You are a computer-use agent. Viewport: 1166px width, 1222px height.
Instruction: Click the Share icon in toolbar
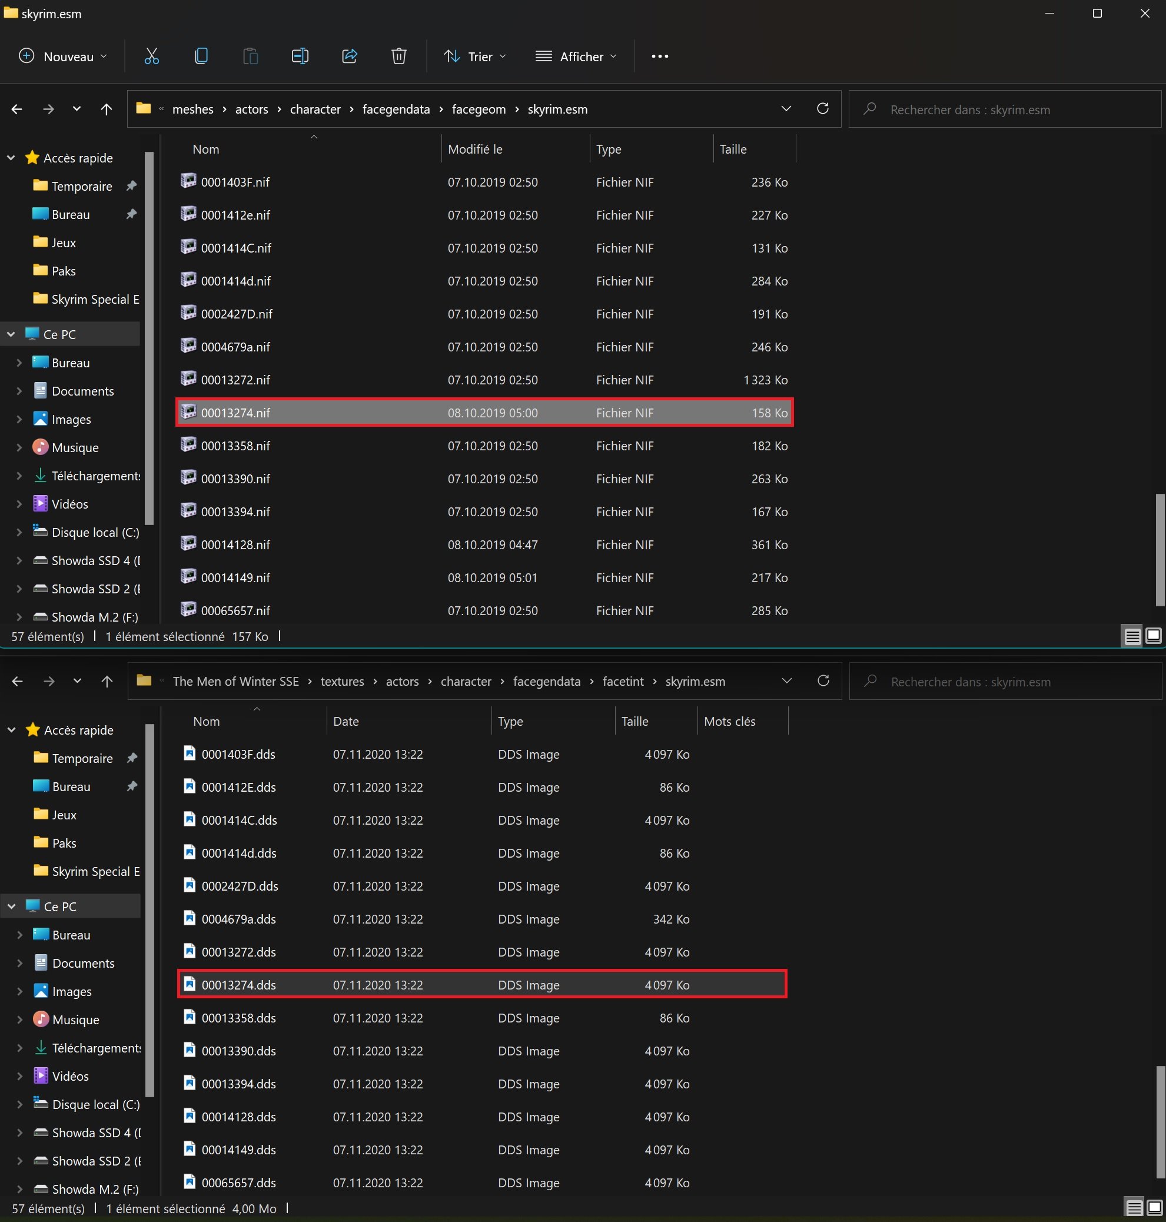pos(350,57)
